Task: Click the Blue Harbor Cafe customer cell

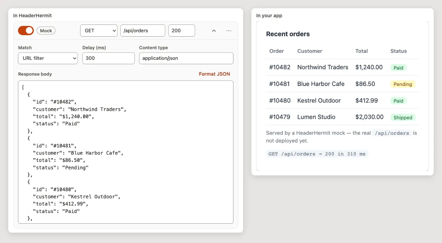Action: coord(321,84)
